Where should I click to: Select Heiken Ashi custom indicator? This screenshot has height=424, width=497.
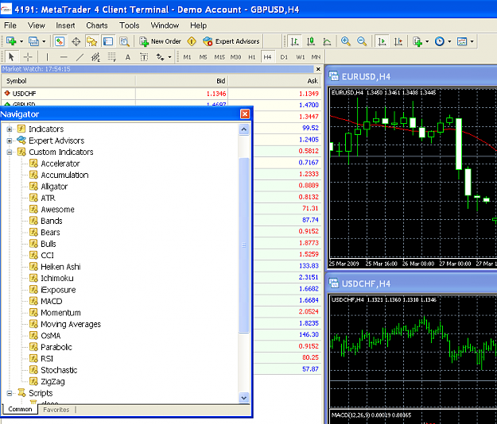(x=60, y=267)
